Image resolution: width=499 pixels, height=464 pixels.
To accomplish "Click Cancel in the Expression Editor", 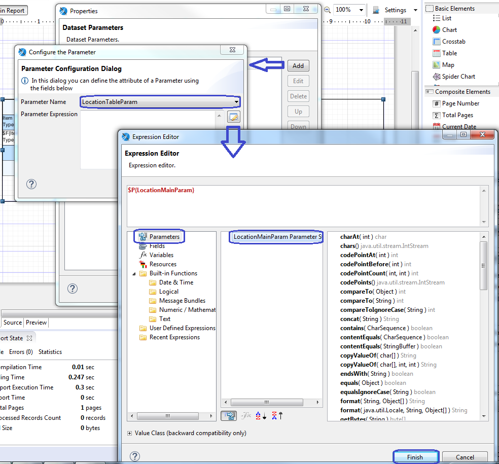I will click(x=465, y=457).
